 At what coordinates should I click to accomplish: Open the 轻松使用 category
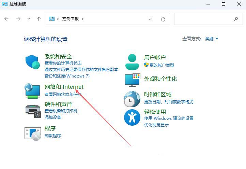pos(155,112)
